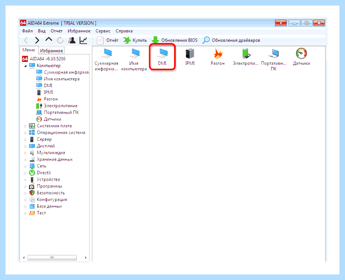
Task: Click the Обновления BIOS button
Action: [175, 40]
